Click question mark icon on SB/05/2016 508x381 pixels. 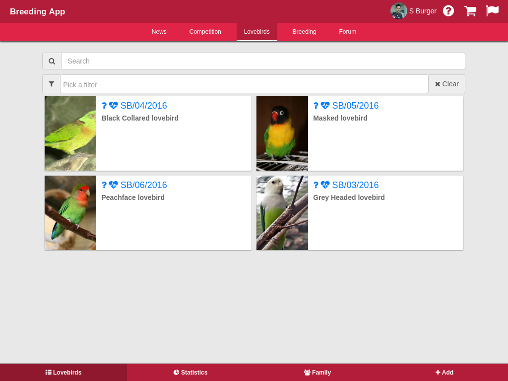(316, 106)
